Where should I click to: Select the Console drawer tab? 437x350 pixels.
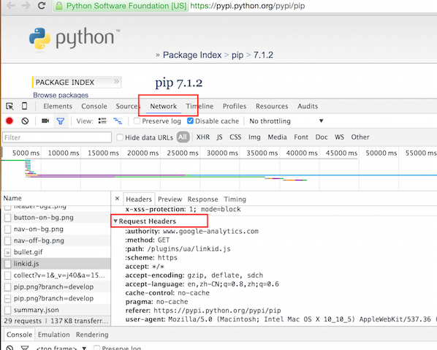click(x=19, y=335)
